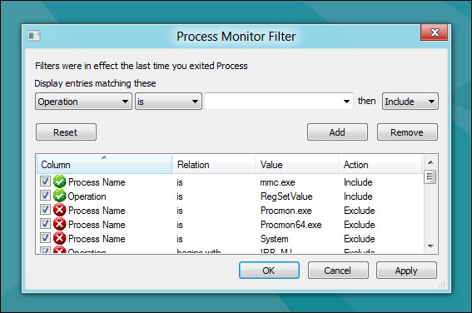Uncheck the Procmon.exe filter checkbox
This screenshot has width=472, height=313.
[x=45, y=210]
